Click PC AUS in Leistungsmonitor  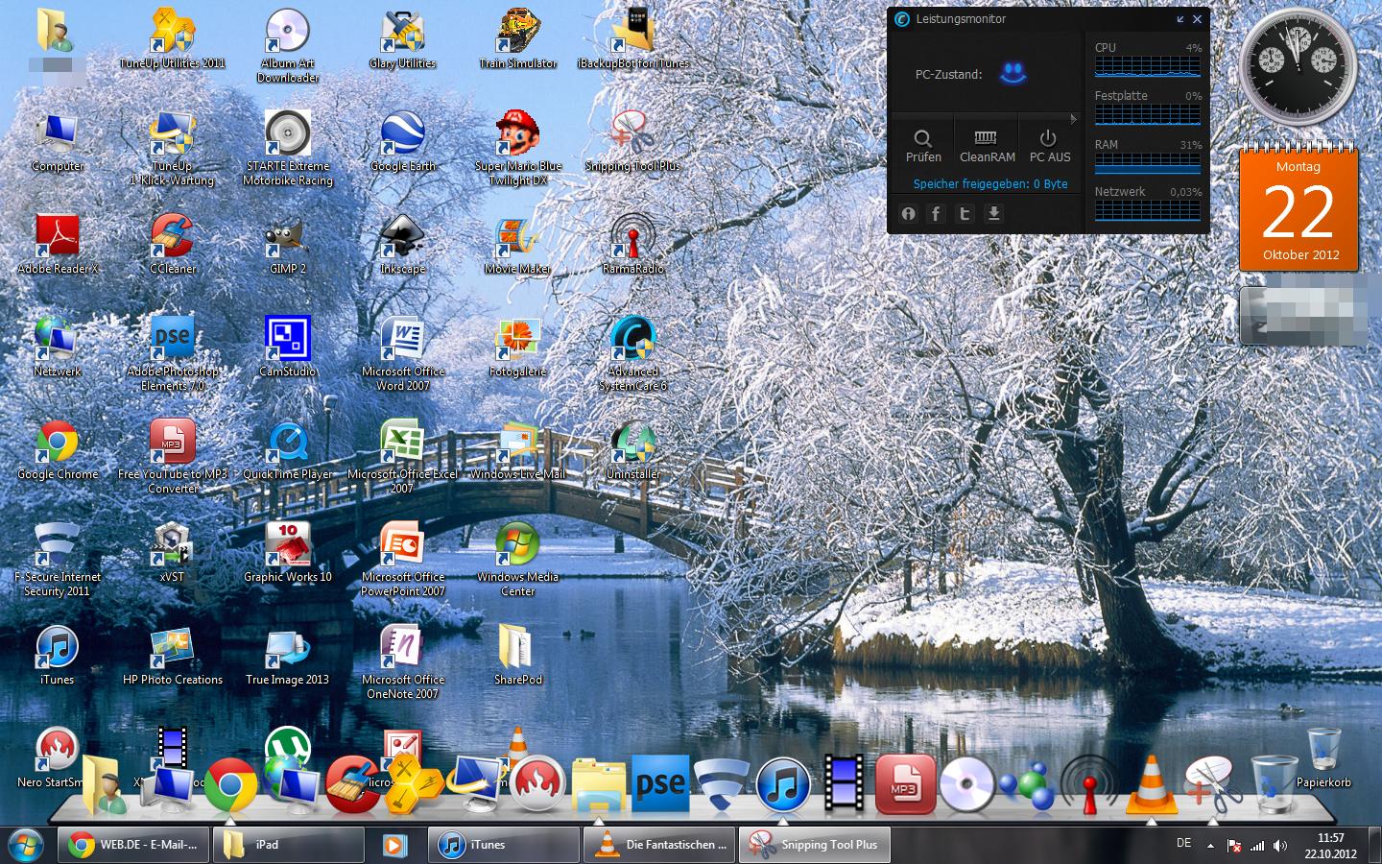(1049, 146)
